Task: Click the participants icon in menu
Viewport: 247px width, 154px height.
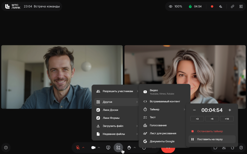Action: tap(98, 91)
